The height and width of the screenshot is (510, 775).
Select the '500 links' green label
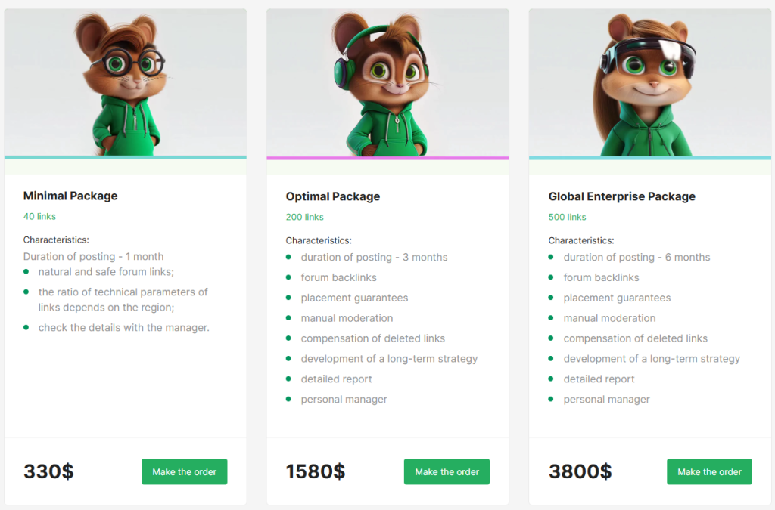tap(567, 217)
